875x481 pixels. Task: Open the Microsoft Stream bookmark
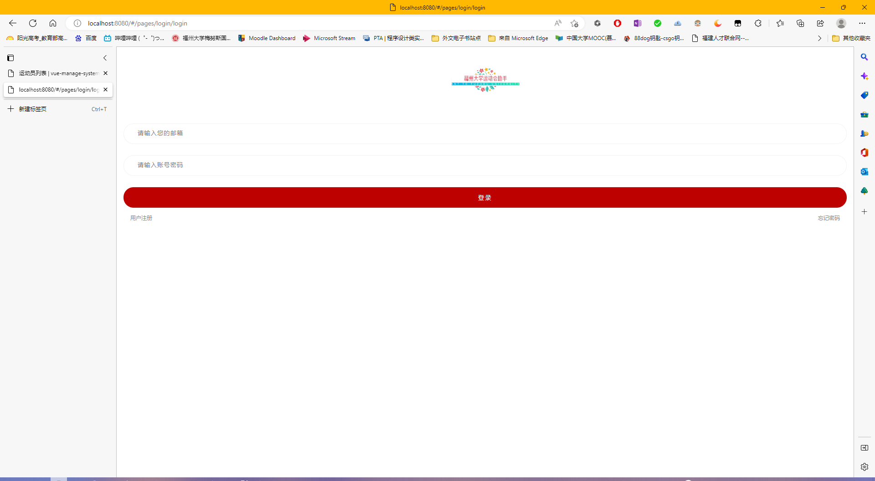329,38
